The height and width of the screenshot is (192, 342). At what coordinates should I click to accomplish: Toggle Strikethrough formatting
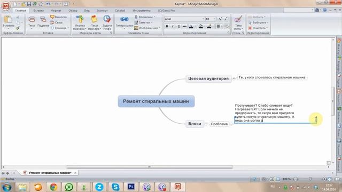(184, 26)
